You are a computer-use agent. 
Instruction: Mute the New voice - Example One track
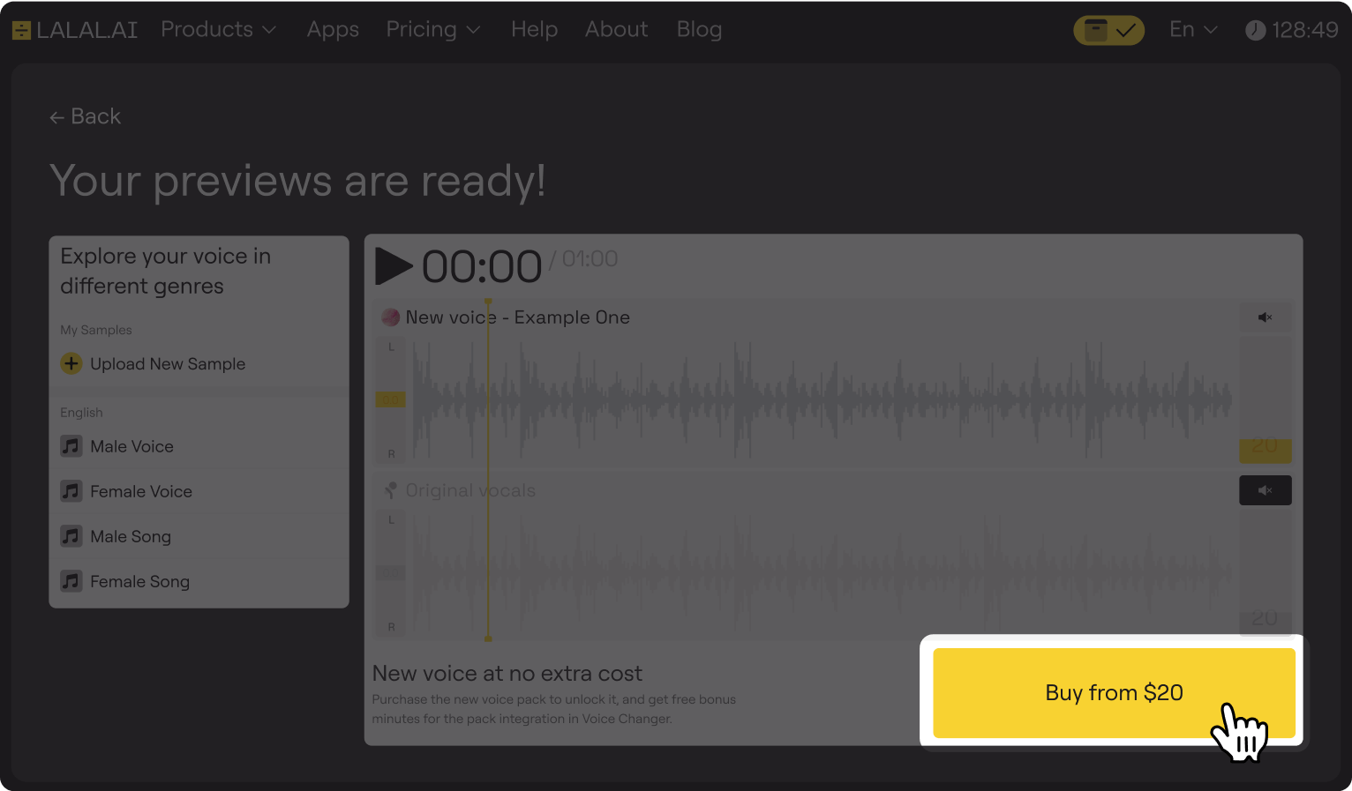pos(1265,317)
